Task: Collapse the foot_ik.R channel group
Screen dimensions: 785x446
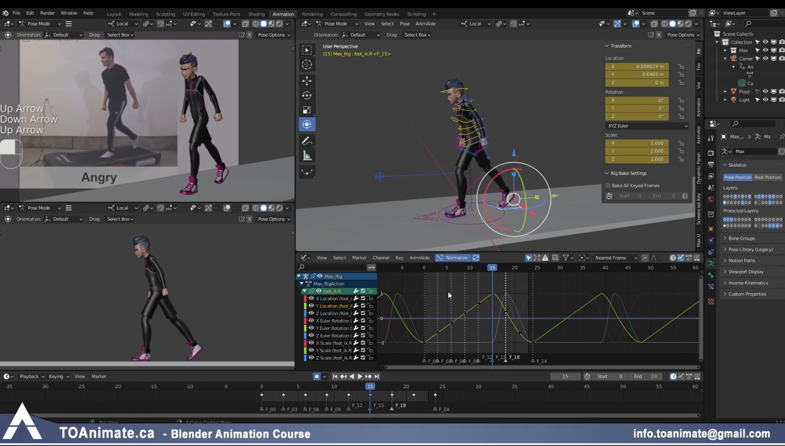Action: pyautogui.click(x=304, y=291)
